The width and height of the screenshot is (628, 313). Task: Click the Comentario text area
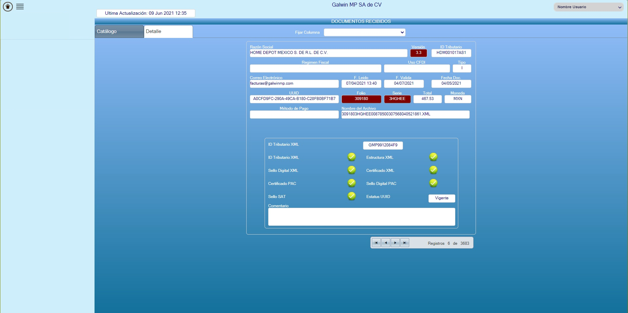coord(361,217)
